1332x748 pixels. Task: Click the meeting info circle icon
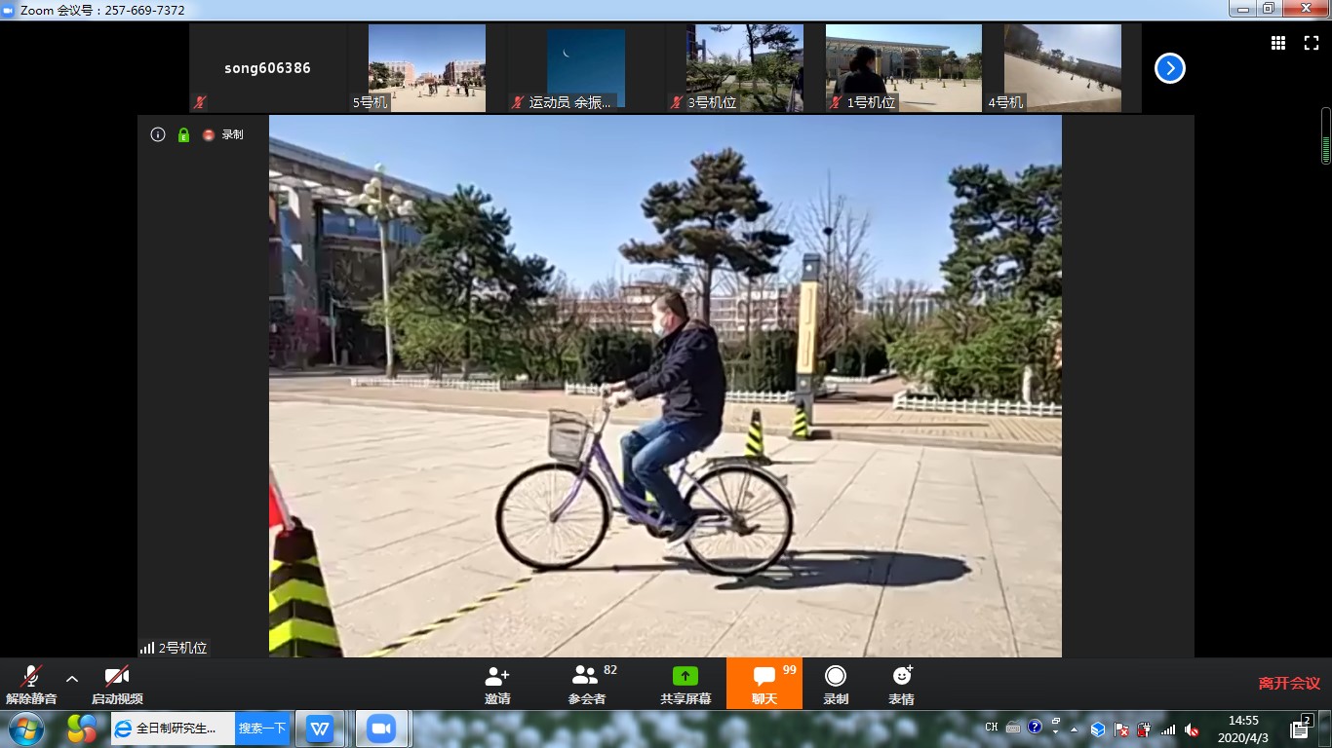(x=158, y=134)
